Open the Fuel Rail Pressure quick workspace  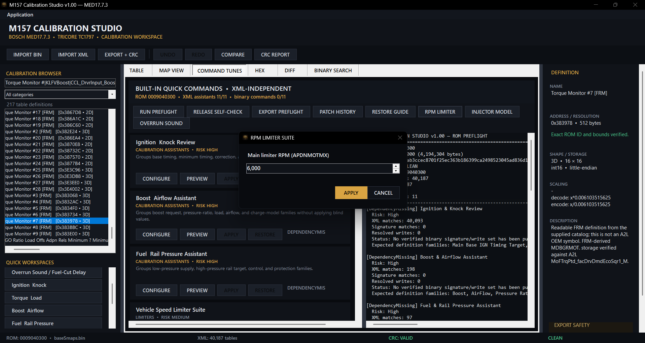pyautogui.click(x=53, y=323)
